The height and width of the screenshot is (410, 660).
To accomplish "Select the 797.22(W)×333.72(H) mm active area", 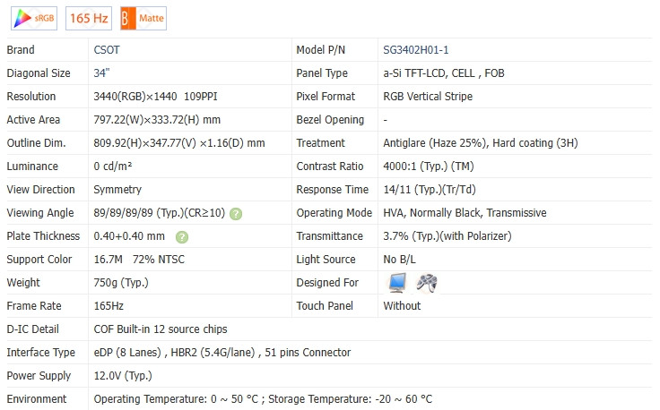I will click(x=157, y=120).
